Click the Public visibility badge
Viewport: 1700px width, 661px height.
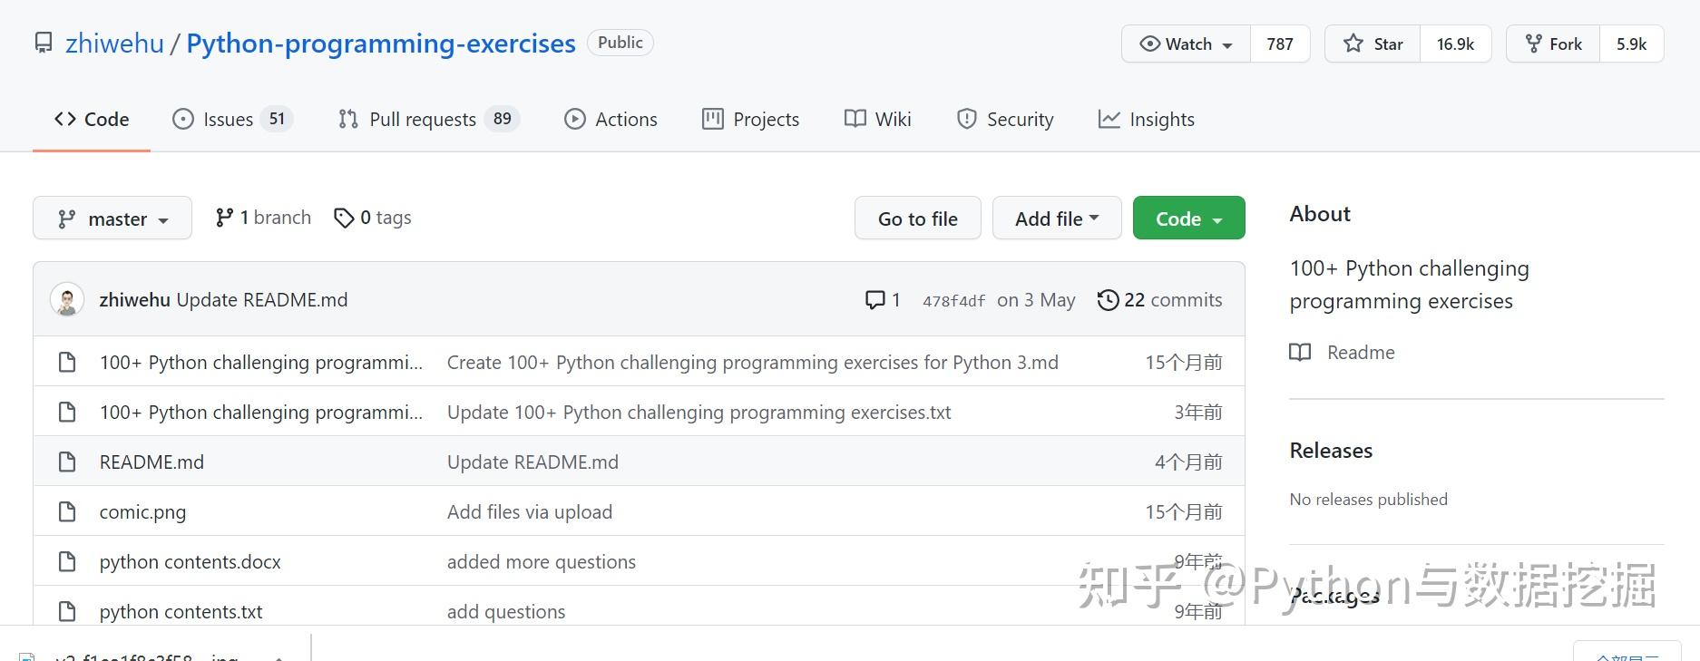620,43
